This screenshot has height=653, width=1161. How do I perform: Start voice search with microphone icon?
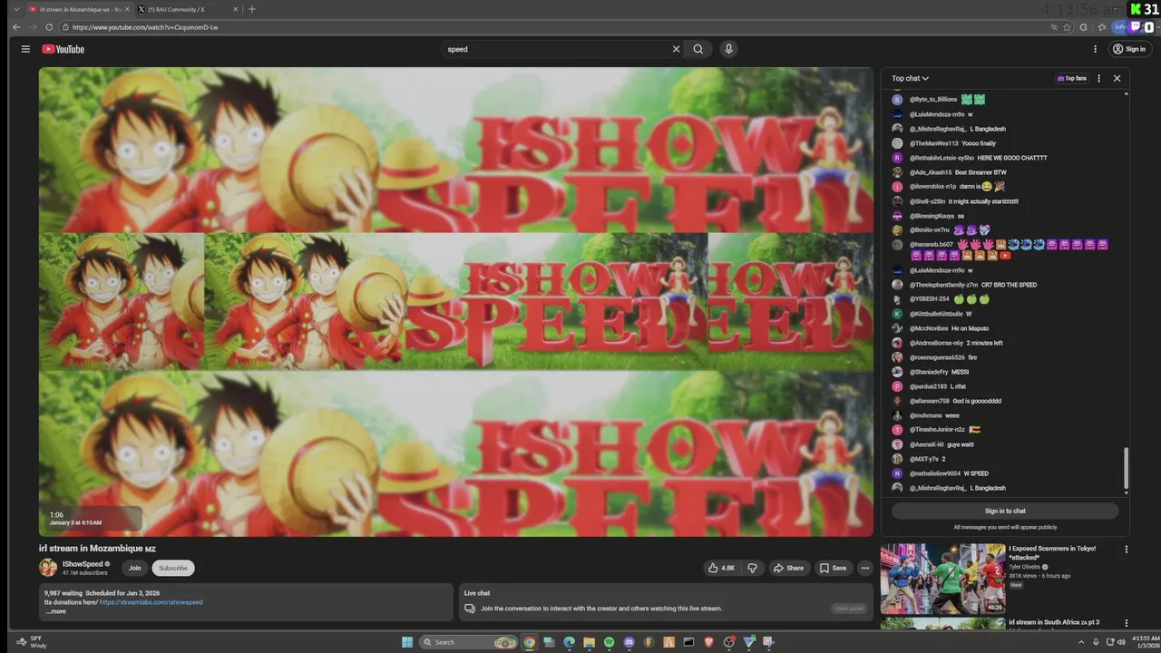[728, 49]
